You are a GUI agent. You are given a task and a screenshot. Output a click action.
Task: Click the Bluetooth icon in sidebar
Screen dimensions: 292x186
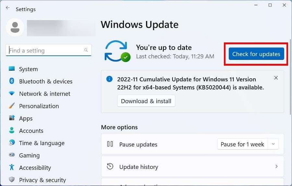tap(12, 81)
